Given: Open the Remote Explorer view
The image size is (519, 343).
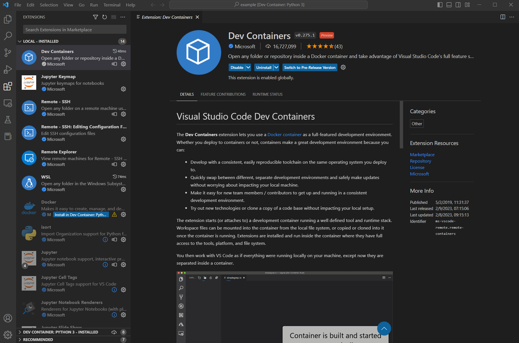Looking at the screenshot, I should point(7,103).
